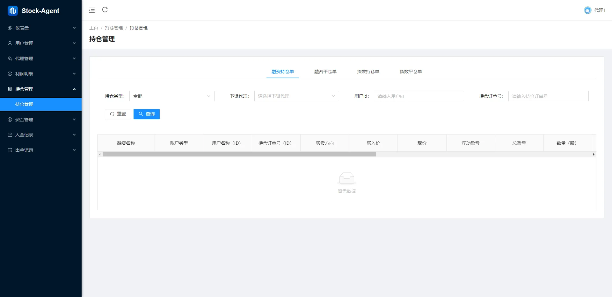Image resolution: width=612 pixels, height=297 pixels.
Task: Click the Stock-Agent logo icon
Action: [13, 11]
